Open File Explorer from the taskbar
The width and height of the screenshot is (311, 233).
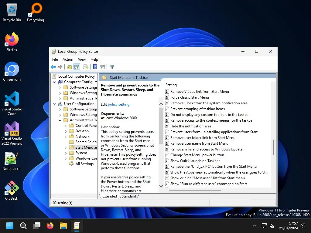[63, 226]
